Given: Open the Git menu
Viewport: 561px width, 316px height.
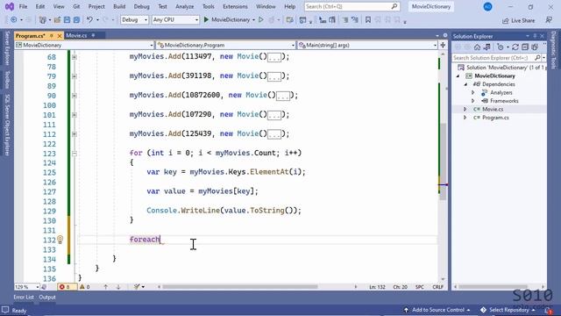Looking at the screenshot, I should point(76,6).
